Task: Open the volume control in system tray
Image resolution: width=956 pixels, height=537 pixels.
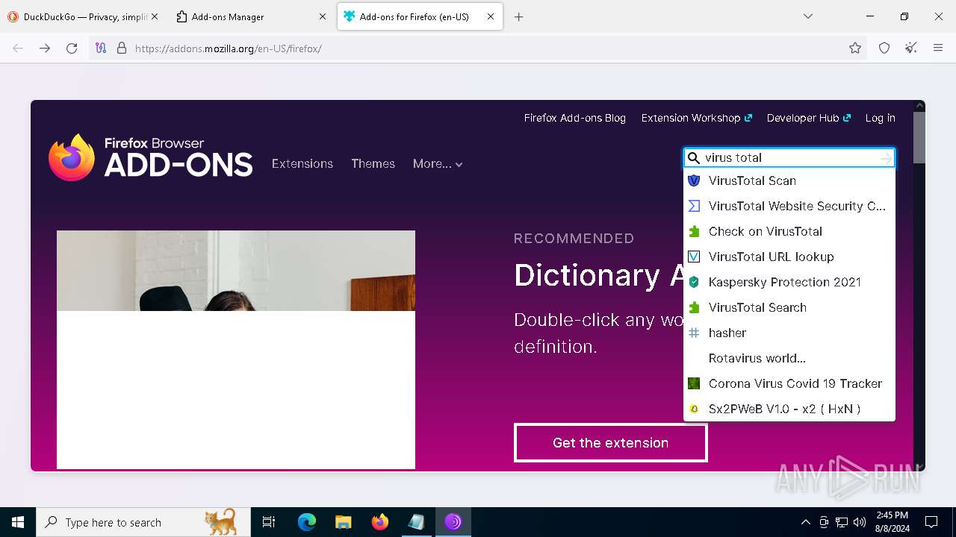Action: [x=860, y=522]
